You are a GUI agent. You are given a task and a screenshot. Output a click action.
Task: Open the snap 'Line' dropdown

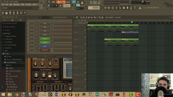(x=80, y=8)
